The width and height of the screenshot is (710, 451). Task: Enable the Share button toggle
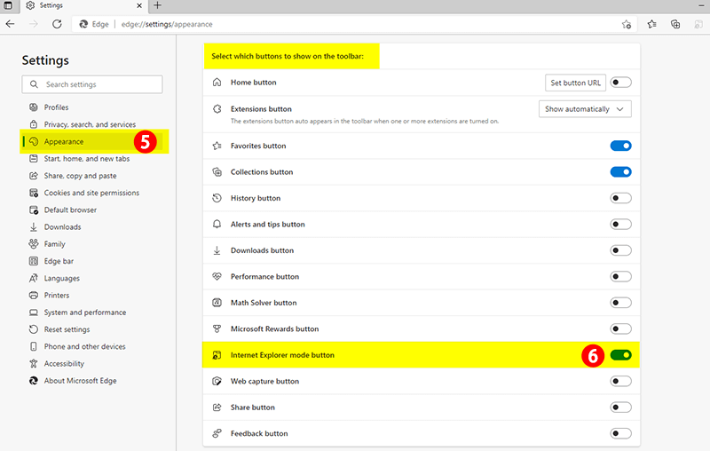click(x=620, y=407)
